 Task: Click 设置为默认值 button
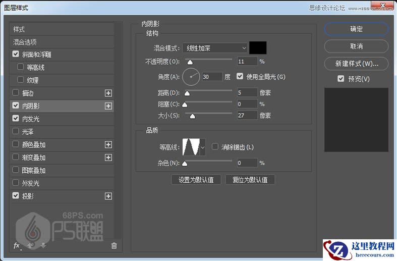[196, 180]
